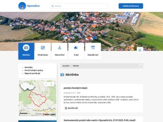Click the Mapy.com logo on map
This screenshot has width=163, height=122.
(x=49, y=114)
